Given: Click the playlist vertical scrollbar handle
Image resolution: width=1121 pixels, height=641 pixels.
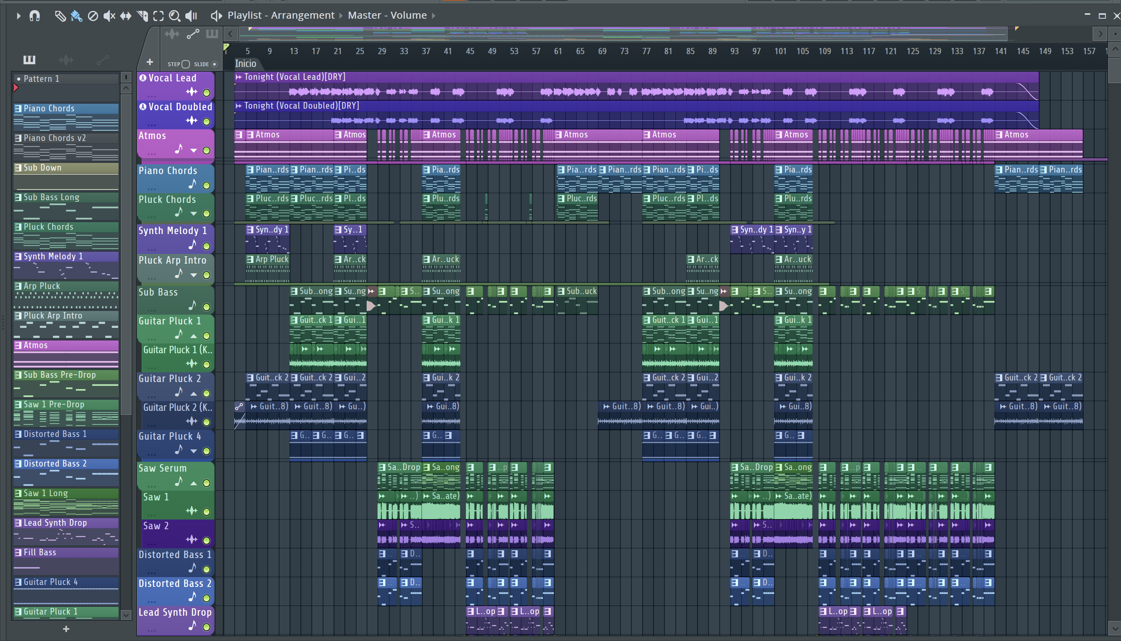Looking at the screenshot, I should [x=1115, y=70].
